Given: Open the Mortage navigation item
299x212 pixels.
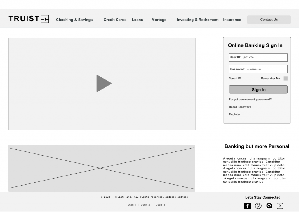Looking at the screenshot, I should [x=159, y=20].
